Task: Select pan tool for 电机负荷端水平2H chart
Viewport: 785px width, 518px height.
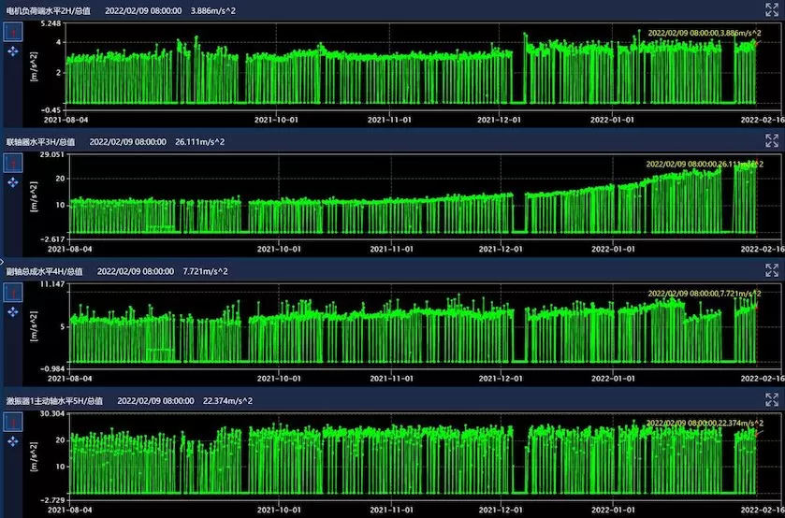Action: [x=13, y=53]
